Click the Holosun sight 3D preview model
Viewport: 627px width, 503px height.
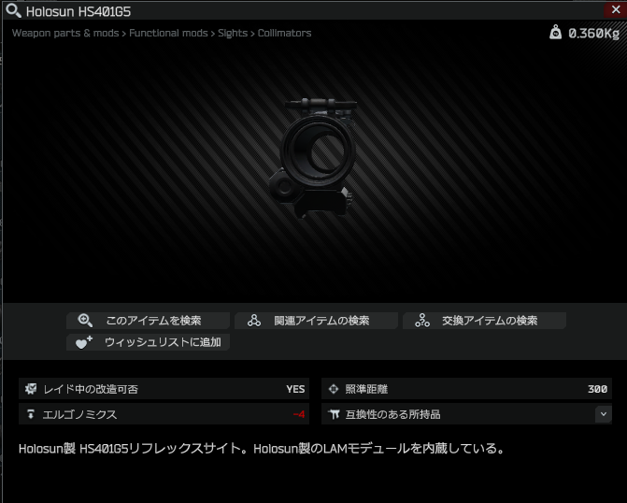[313, 158]
